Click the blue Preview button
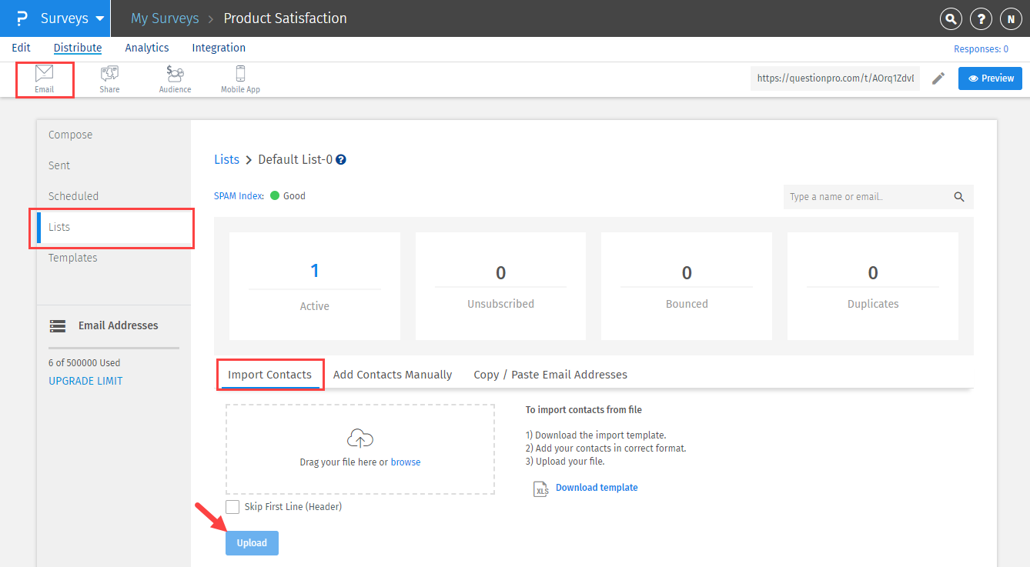The width and height of the screenshot is (1030, 567). tap(990, 78)
